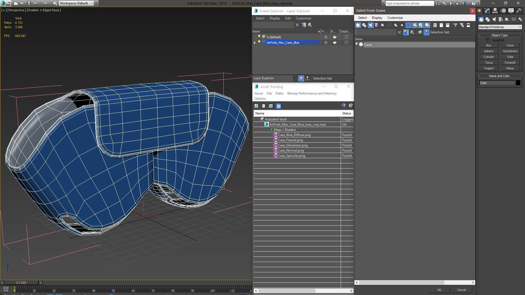Open the Display menu in Scene Explorer
525x295 pixels.
[x=275, y=18]
